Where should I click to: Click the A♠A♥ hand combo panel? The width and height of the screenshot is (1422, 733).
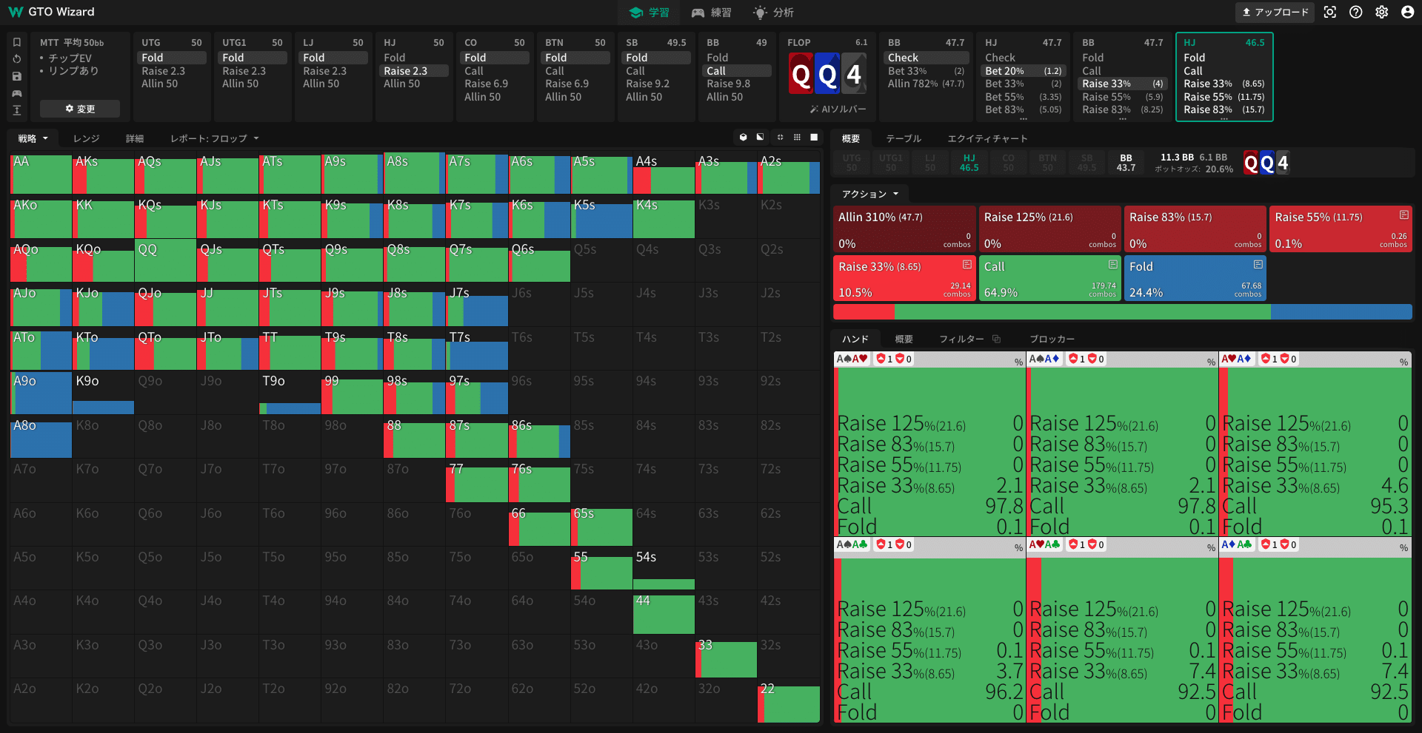pos(929,444)
